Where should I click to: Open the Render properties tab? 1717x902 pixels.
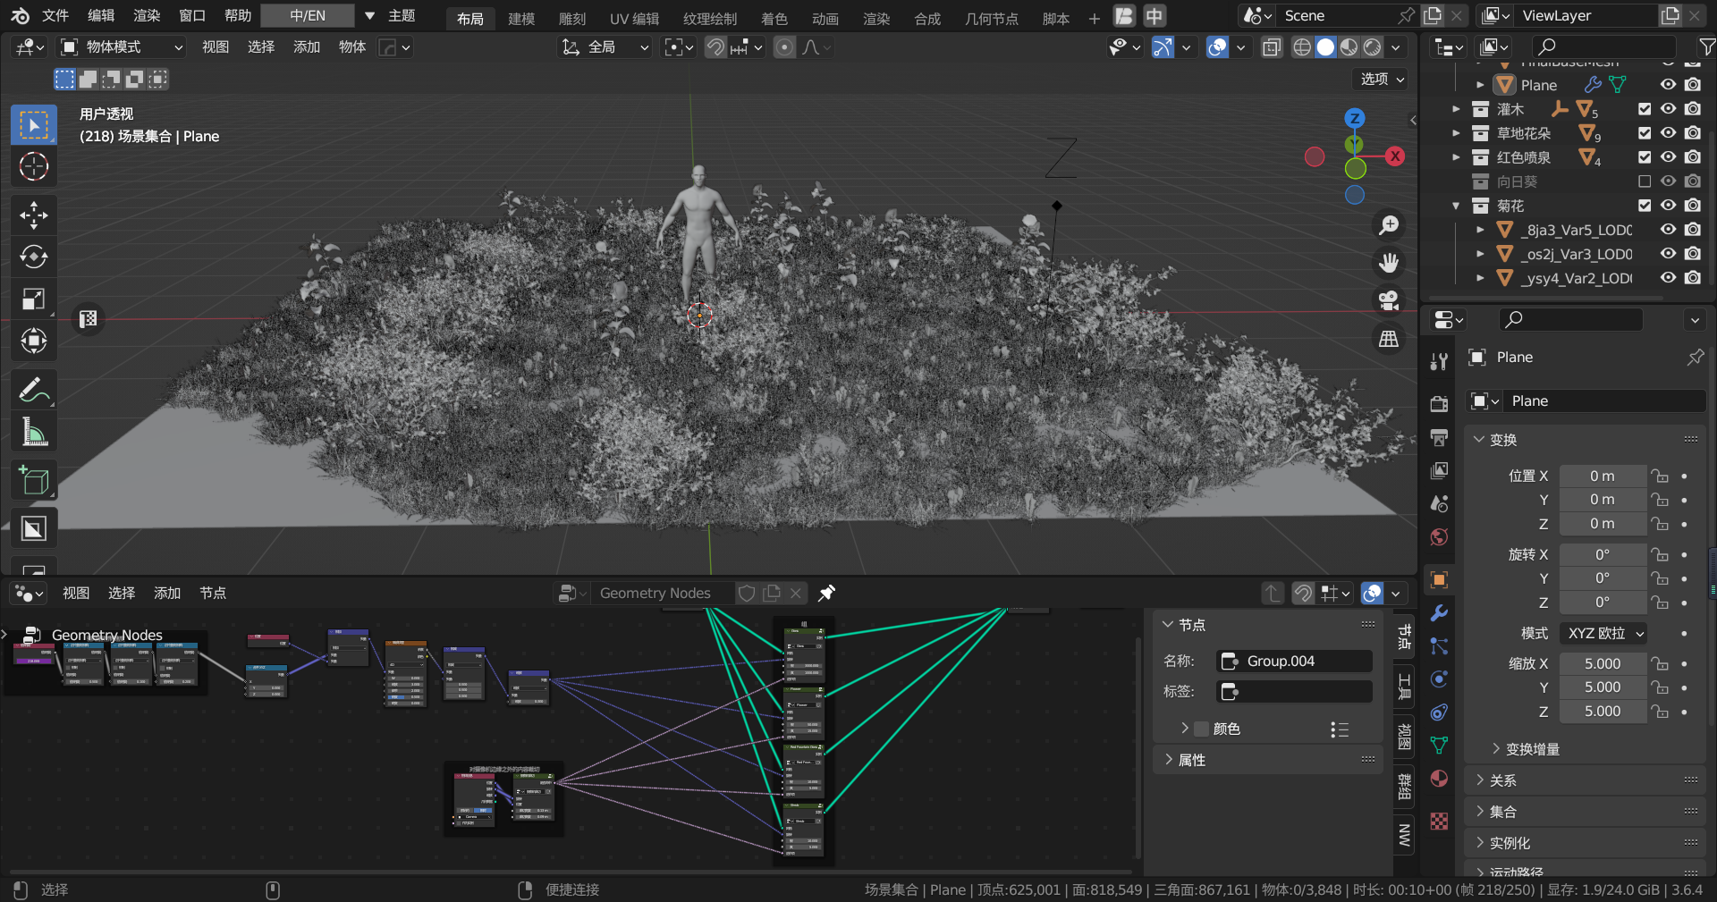click(1439, 404)
